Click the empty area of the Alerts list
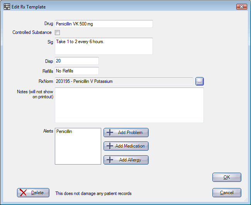The width and height of the screenshot is (251, 205). [78, 150]
